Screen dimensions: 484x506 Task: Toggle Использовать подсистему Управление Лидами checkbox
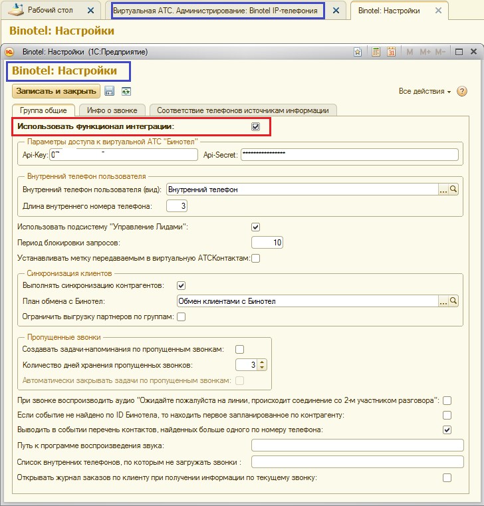pos(255,227)
